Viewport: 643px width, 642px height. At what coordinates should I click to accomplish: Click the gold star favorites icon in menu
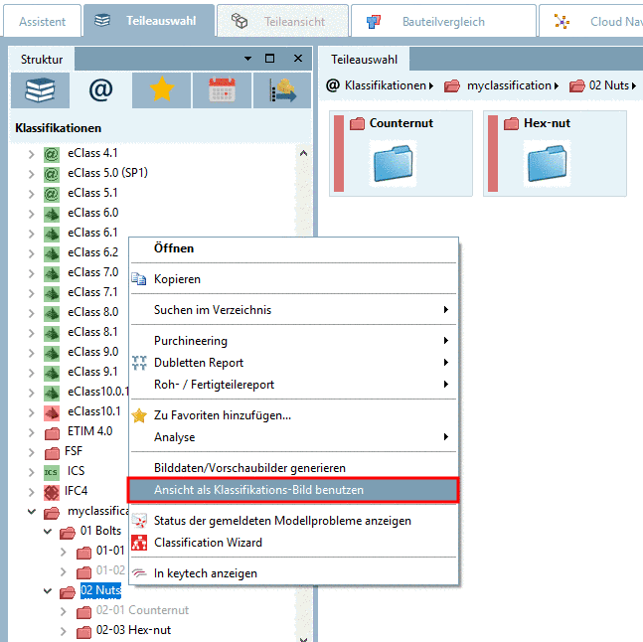[139, 415]
